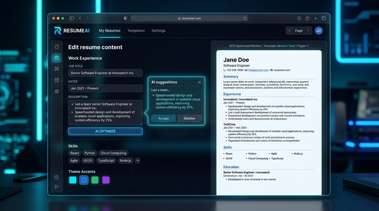Screen dimensions: 379x211
Task: Click the suggested Spearheaded design text
Action: click(178, 101)
